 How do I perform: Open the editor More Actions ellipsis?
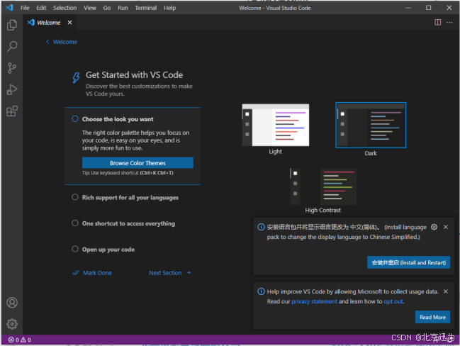pyautogui.click(x=449, y=22)
